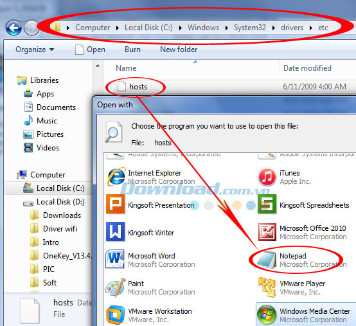
Task: Select the Microsoft Office 2010 icon
Action: pos(267,232)
